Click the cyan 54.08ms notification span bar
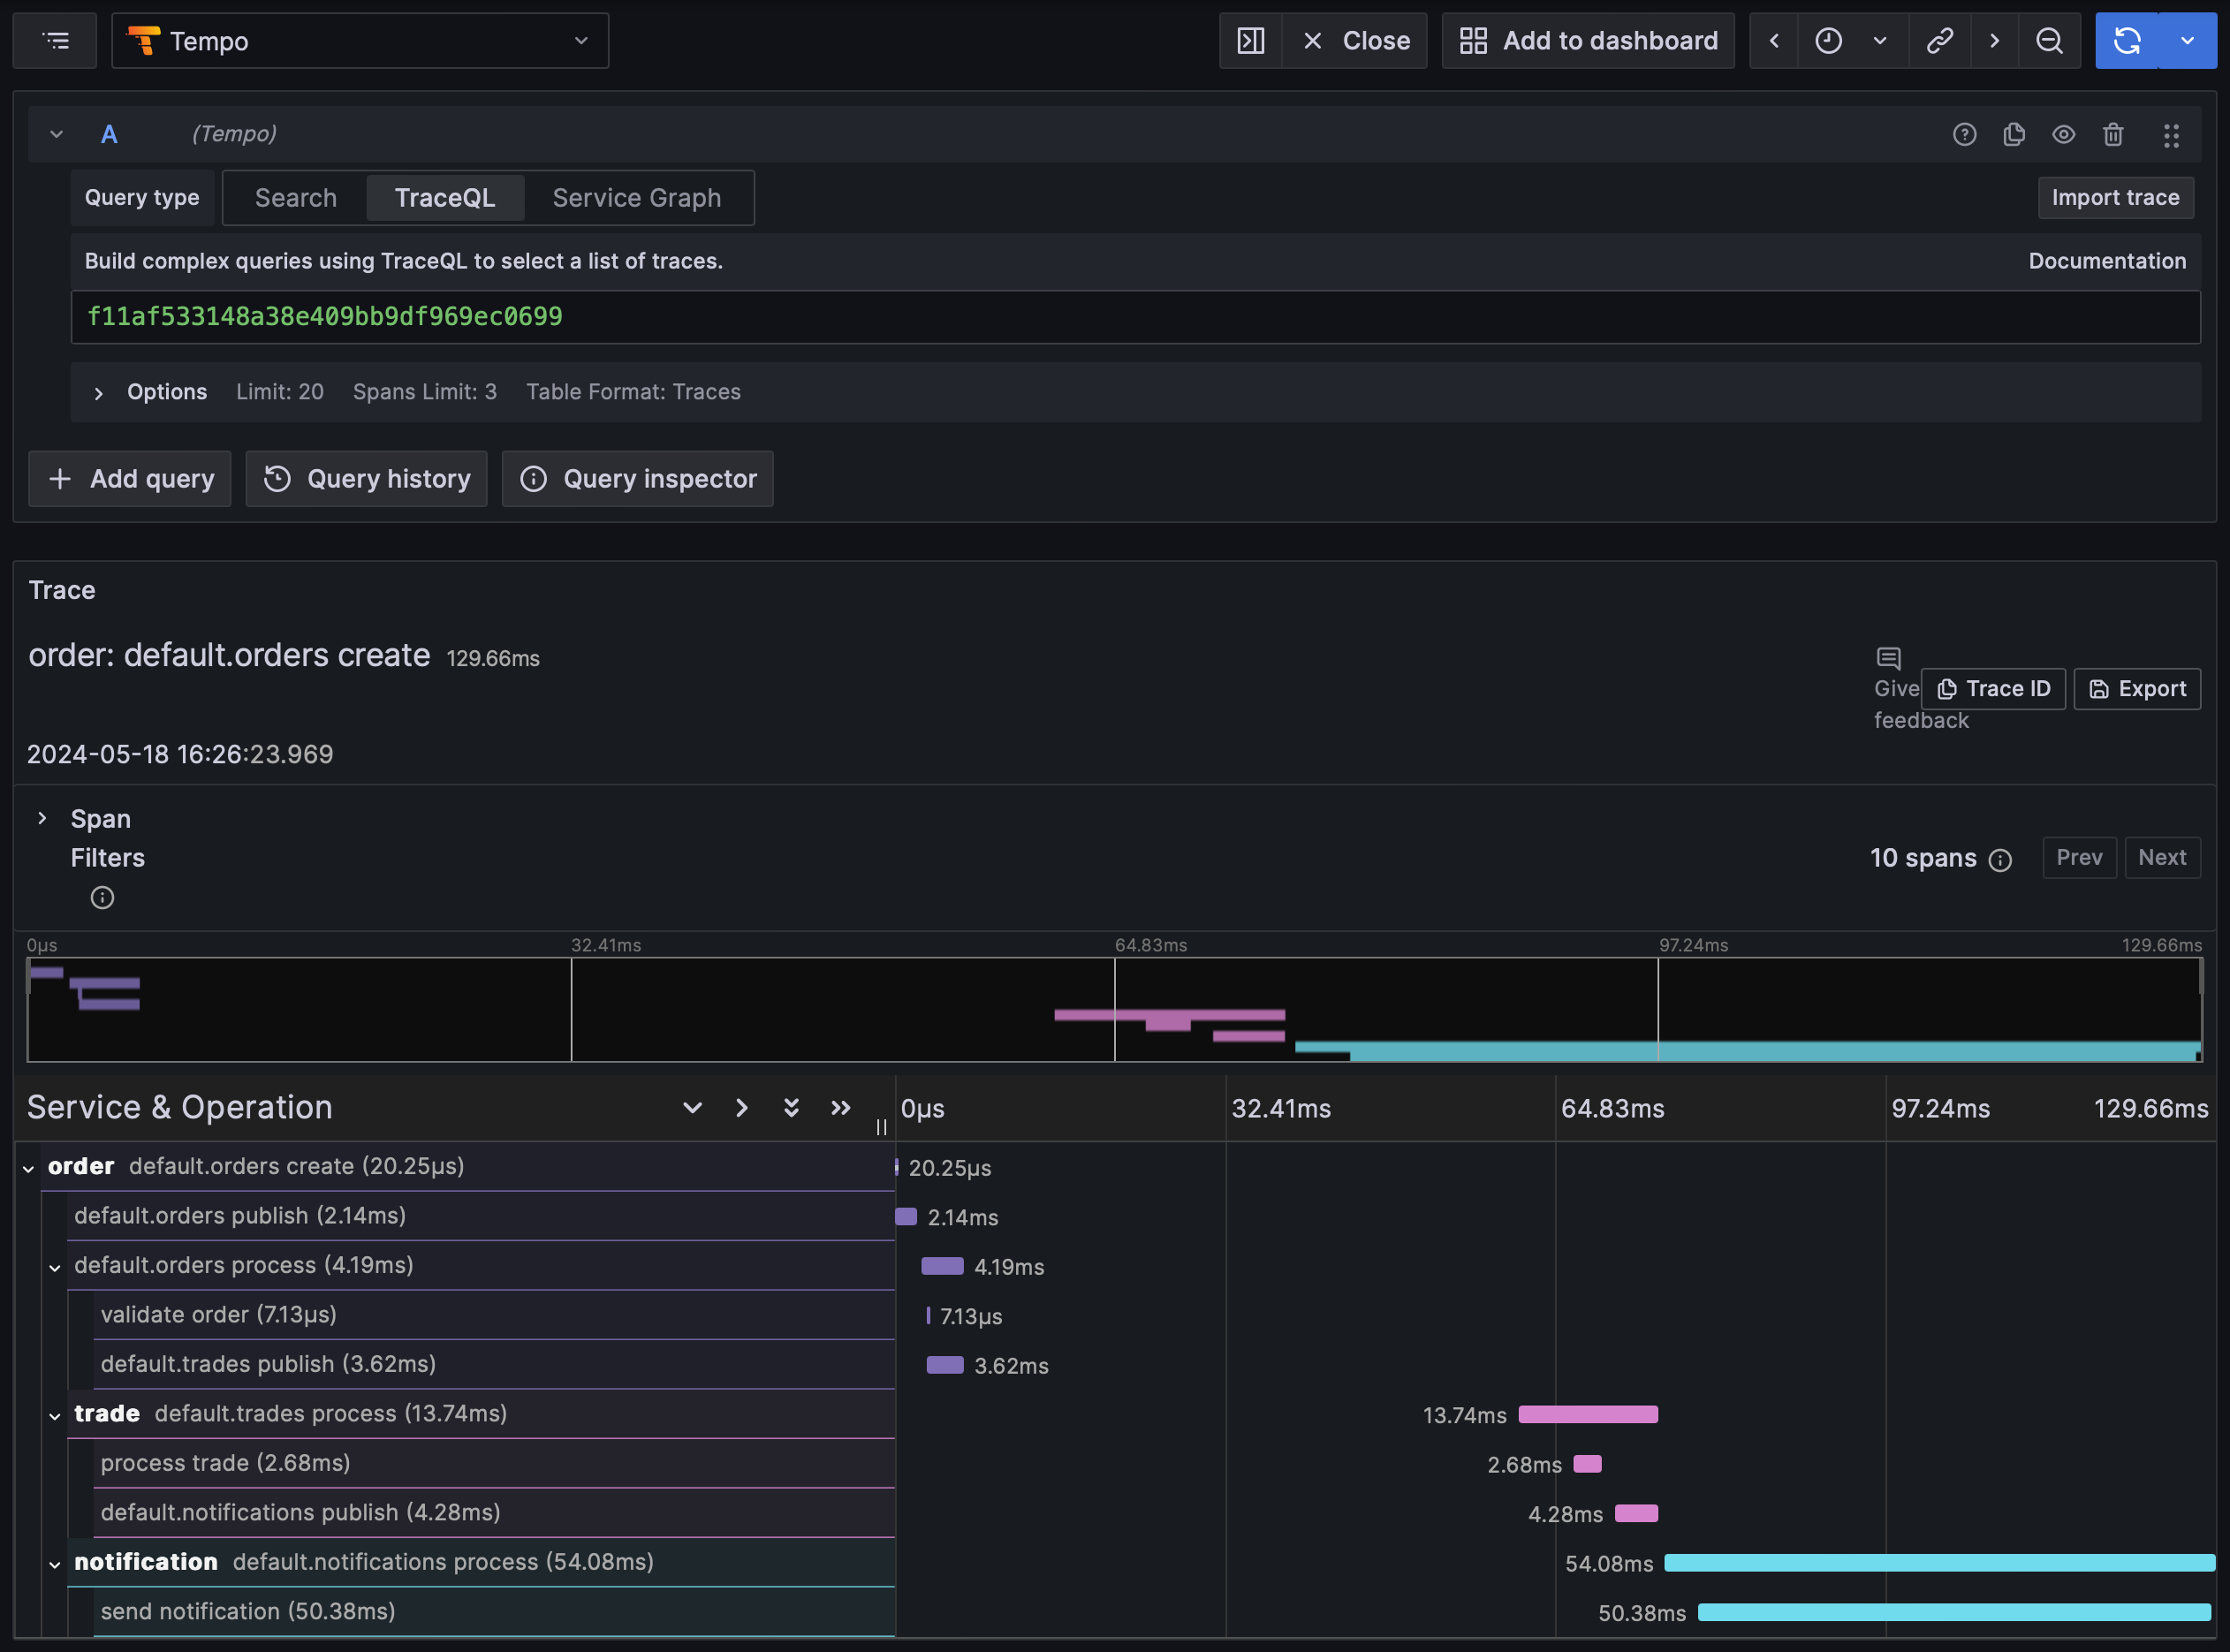 1938,1563
